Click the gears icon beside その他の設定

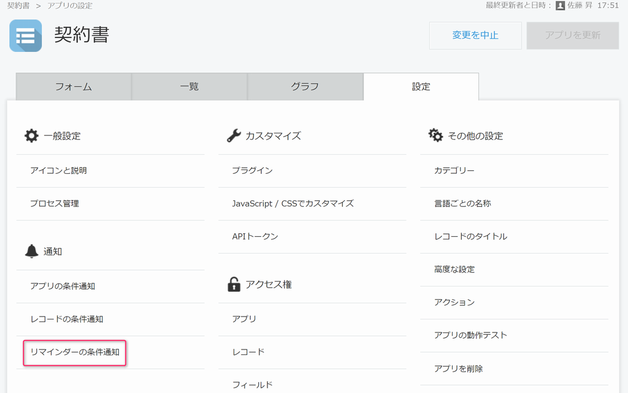click(x=436, y=135)
